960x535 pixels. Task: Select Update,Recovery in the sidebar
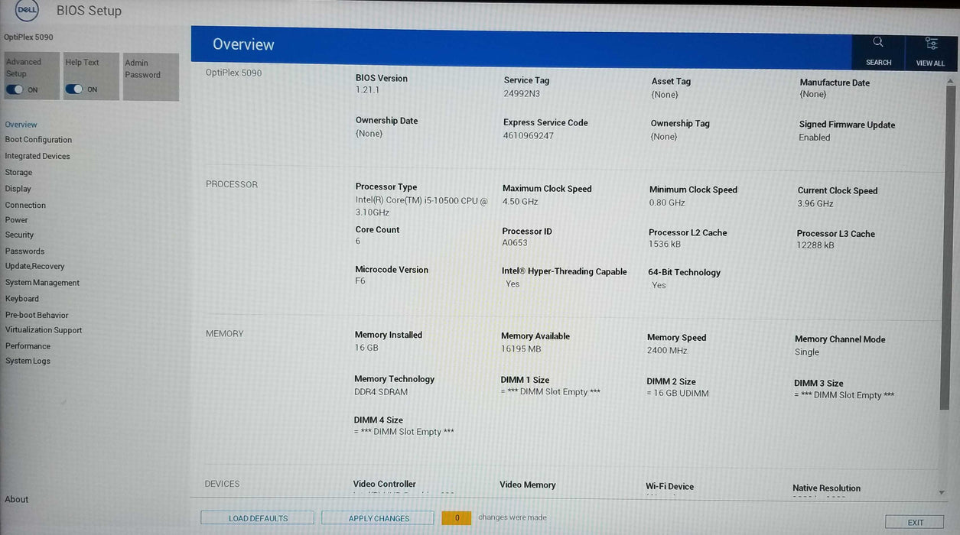tap(34, 267)
